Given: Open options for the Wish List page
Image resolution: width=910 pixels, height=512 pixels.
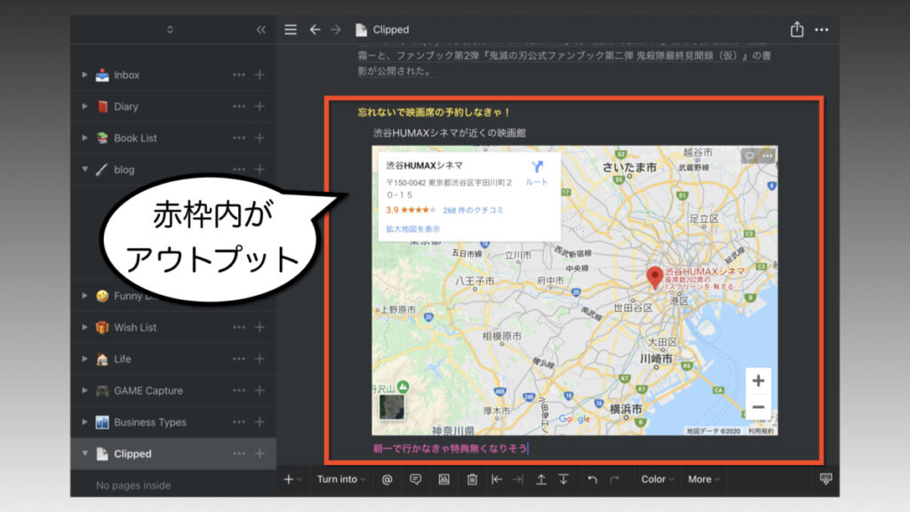Looking at the screenshot, I should pyautogui.click(x=238, y=327).
